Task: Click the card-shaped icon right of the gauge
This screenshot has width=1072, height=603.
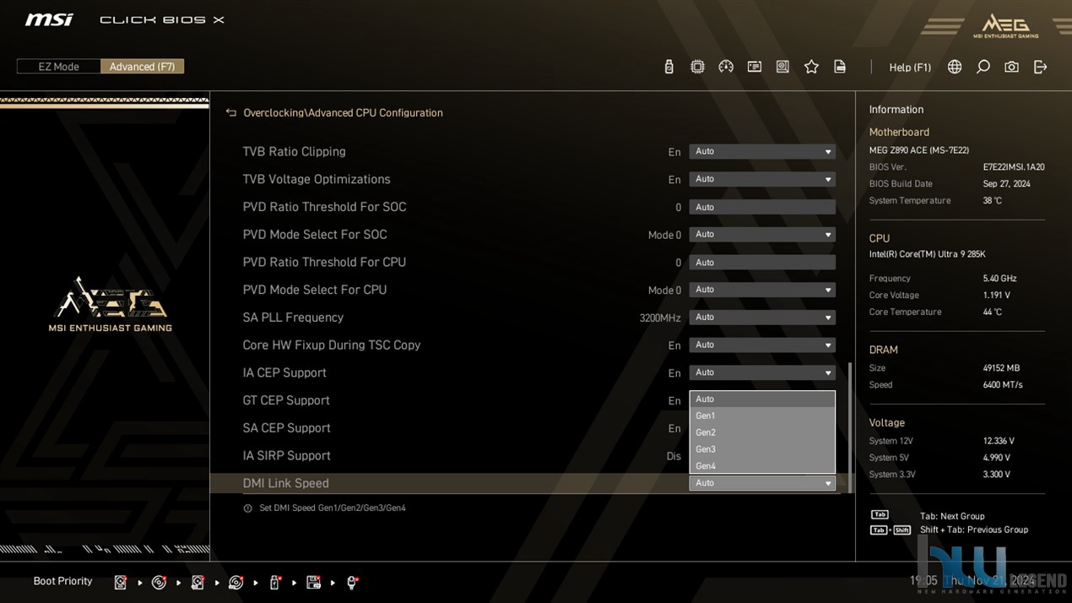Action: (755, 67)
